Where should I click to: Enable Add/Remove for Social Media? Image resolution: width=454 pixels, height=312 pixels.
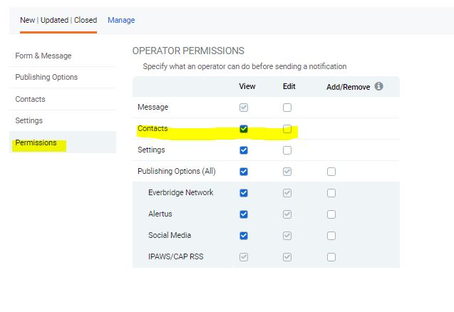(x=331, y=236)
